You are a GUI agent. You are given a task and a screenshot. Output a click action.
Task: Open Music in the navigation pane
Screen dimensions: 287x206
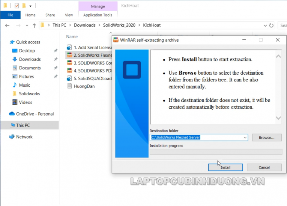[x=24, y=85]
